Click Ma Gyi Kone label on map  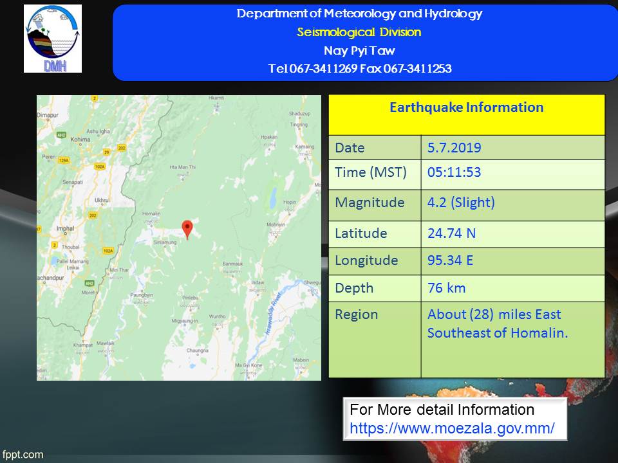click(248, 365)
